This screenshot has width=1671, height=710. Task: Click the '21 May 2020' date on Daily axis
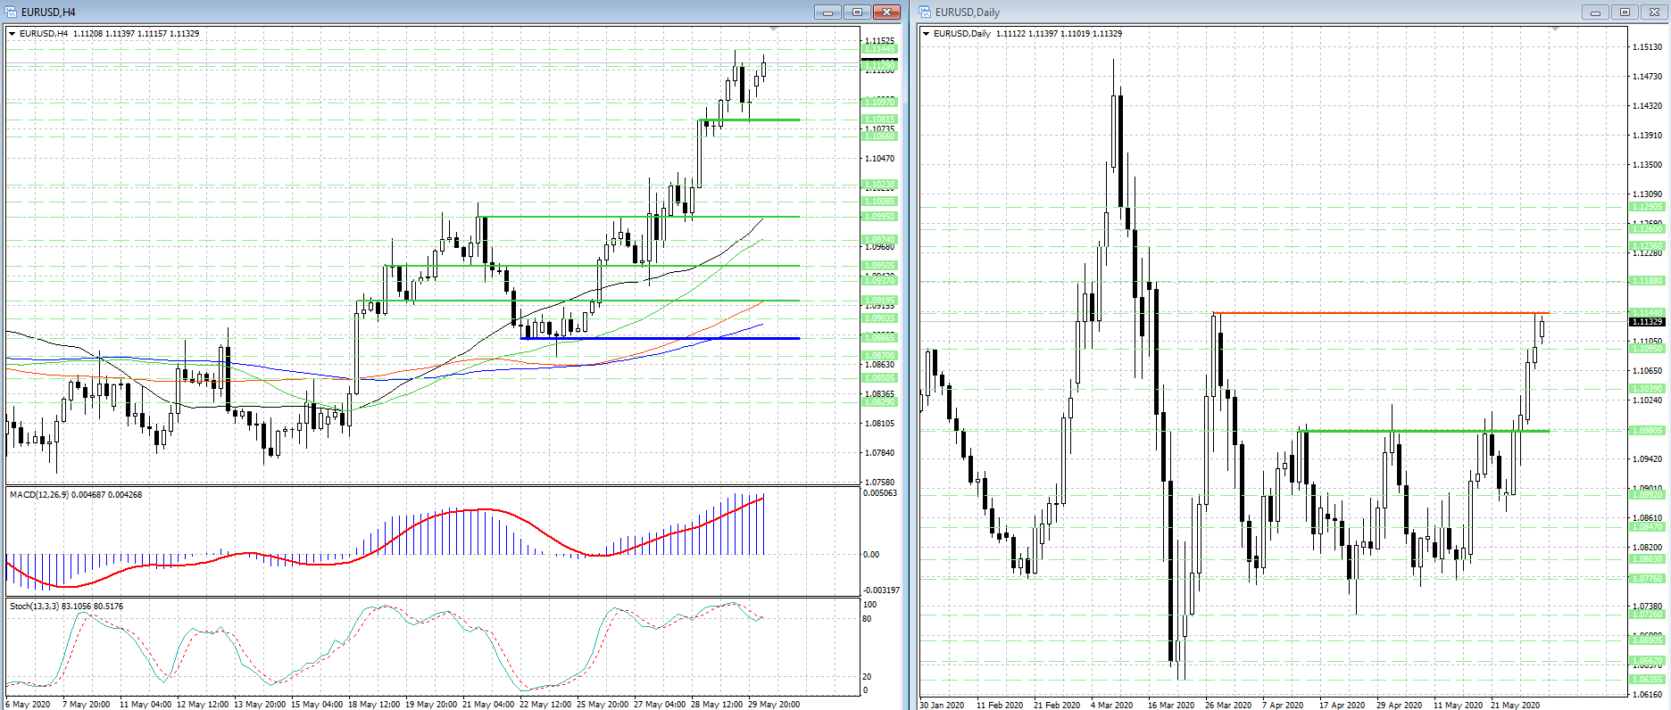coord(1515,705)
